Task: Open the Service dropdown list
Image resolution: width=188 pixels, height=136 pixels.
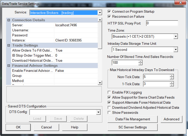Action: (x=100, y=13)
